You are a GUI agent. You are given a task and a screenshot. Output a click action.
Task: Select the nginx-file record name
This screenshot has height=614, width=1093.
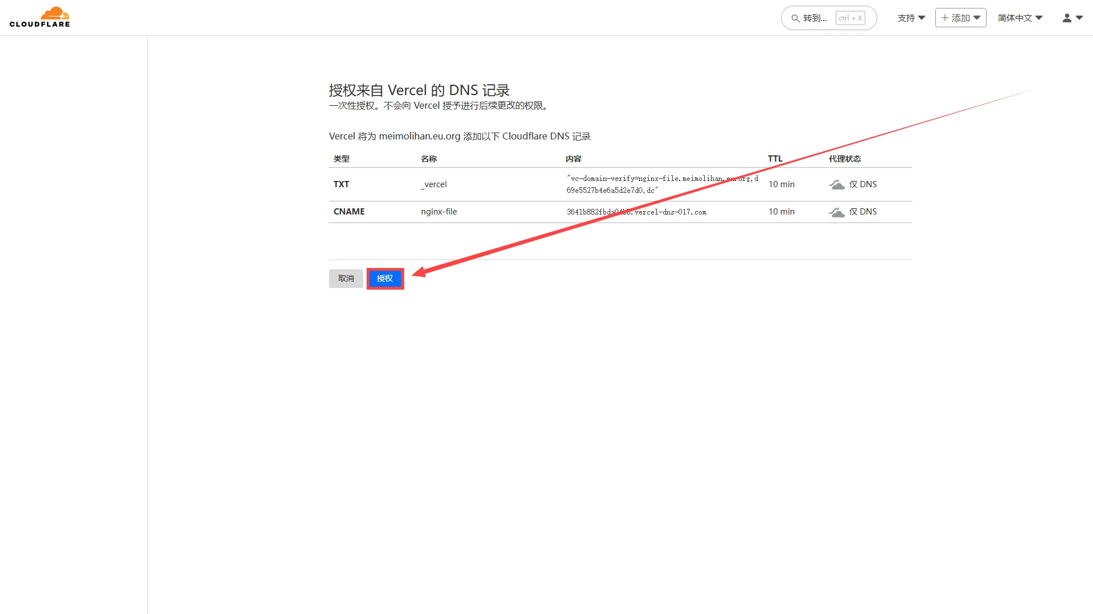click(439, 212)
